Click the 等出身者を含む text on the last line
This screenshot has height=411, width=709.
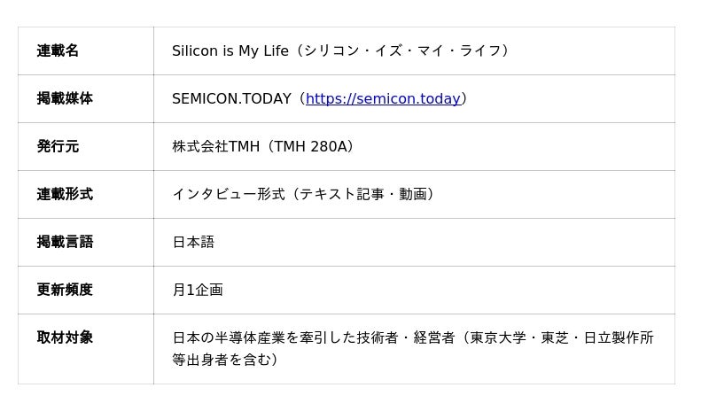(x=222, y=361)
